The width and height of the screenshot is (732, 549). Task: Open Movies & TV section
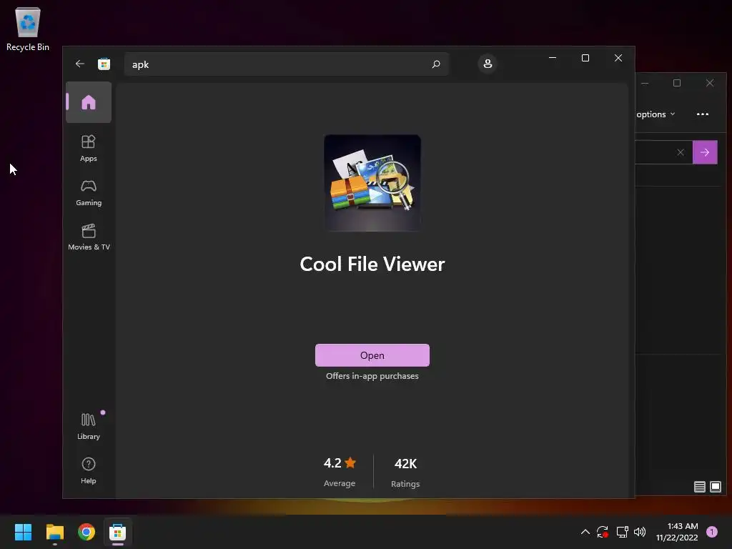pyautogui.click(x=89, y=237)
